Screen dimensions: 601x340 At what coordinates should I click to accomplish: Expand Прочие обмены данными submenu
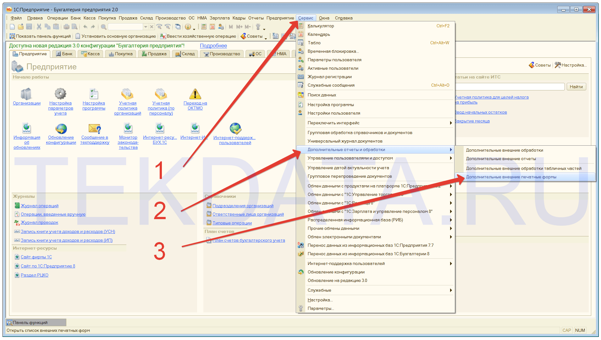coord(376,228)
